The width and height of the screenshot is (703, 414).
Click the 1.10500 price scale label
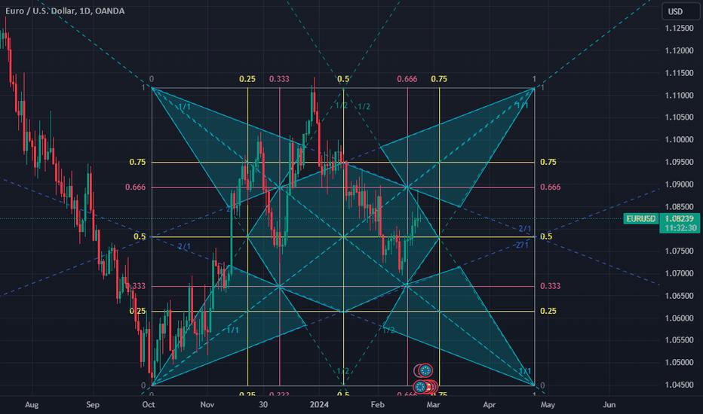[679, 117]
